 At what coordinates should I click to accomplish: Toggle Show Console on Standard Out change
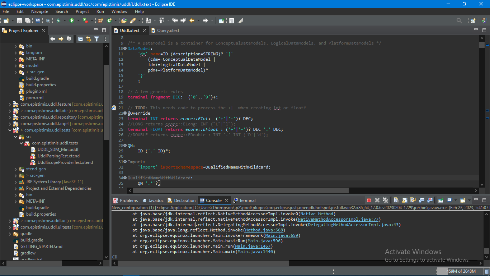point(421,200)
